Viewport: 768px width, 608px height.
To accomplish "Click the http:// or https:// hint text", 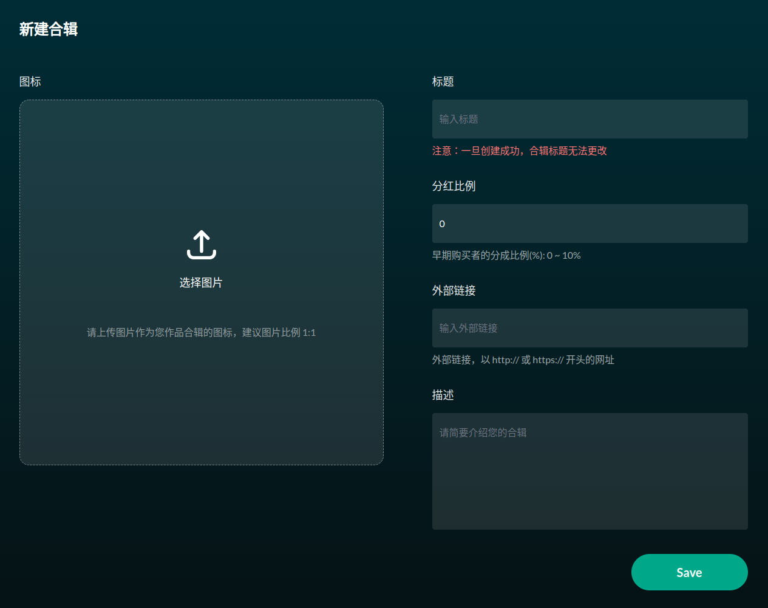I will click(x=523, y=360).
